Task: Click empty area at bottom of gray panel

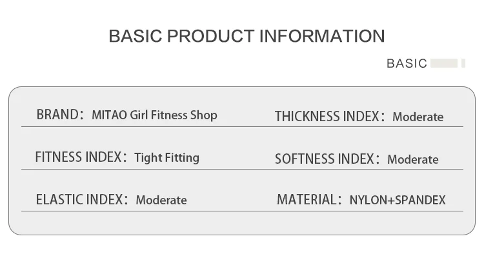Action: [242, 224]
